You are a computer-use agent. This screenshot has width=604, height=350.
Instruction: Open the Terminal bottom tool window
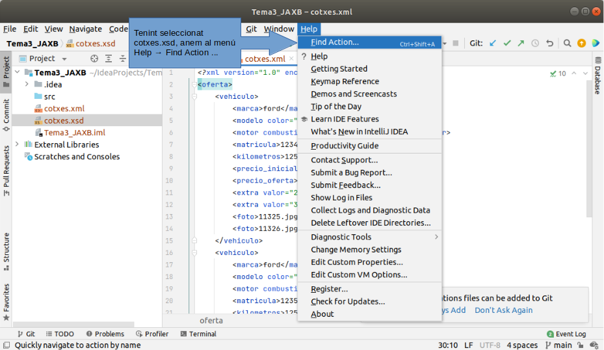pyautogui.click(x=198, y=334)
